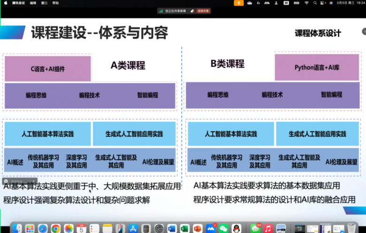Open the Wi-Fi status menu
Screen dimensions: 366x233
point(306,3)
